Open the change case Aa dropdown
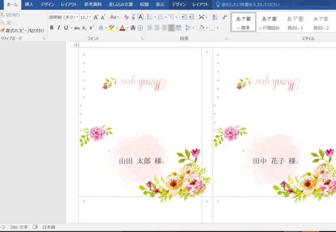The height and width of the screenshot is (232, 336). (x=114, y=17)
